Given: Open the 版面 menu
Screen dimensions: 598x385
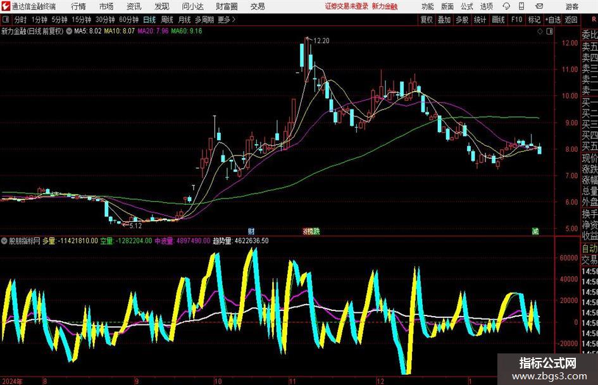Looking at the screenshot, I should 447,6.
